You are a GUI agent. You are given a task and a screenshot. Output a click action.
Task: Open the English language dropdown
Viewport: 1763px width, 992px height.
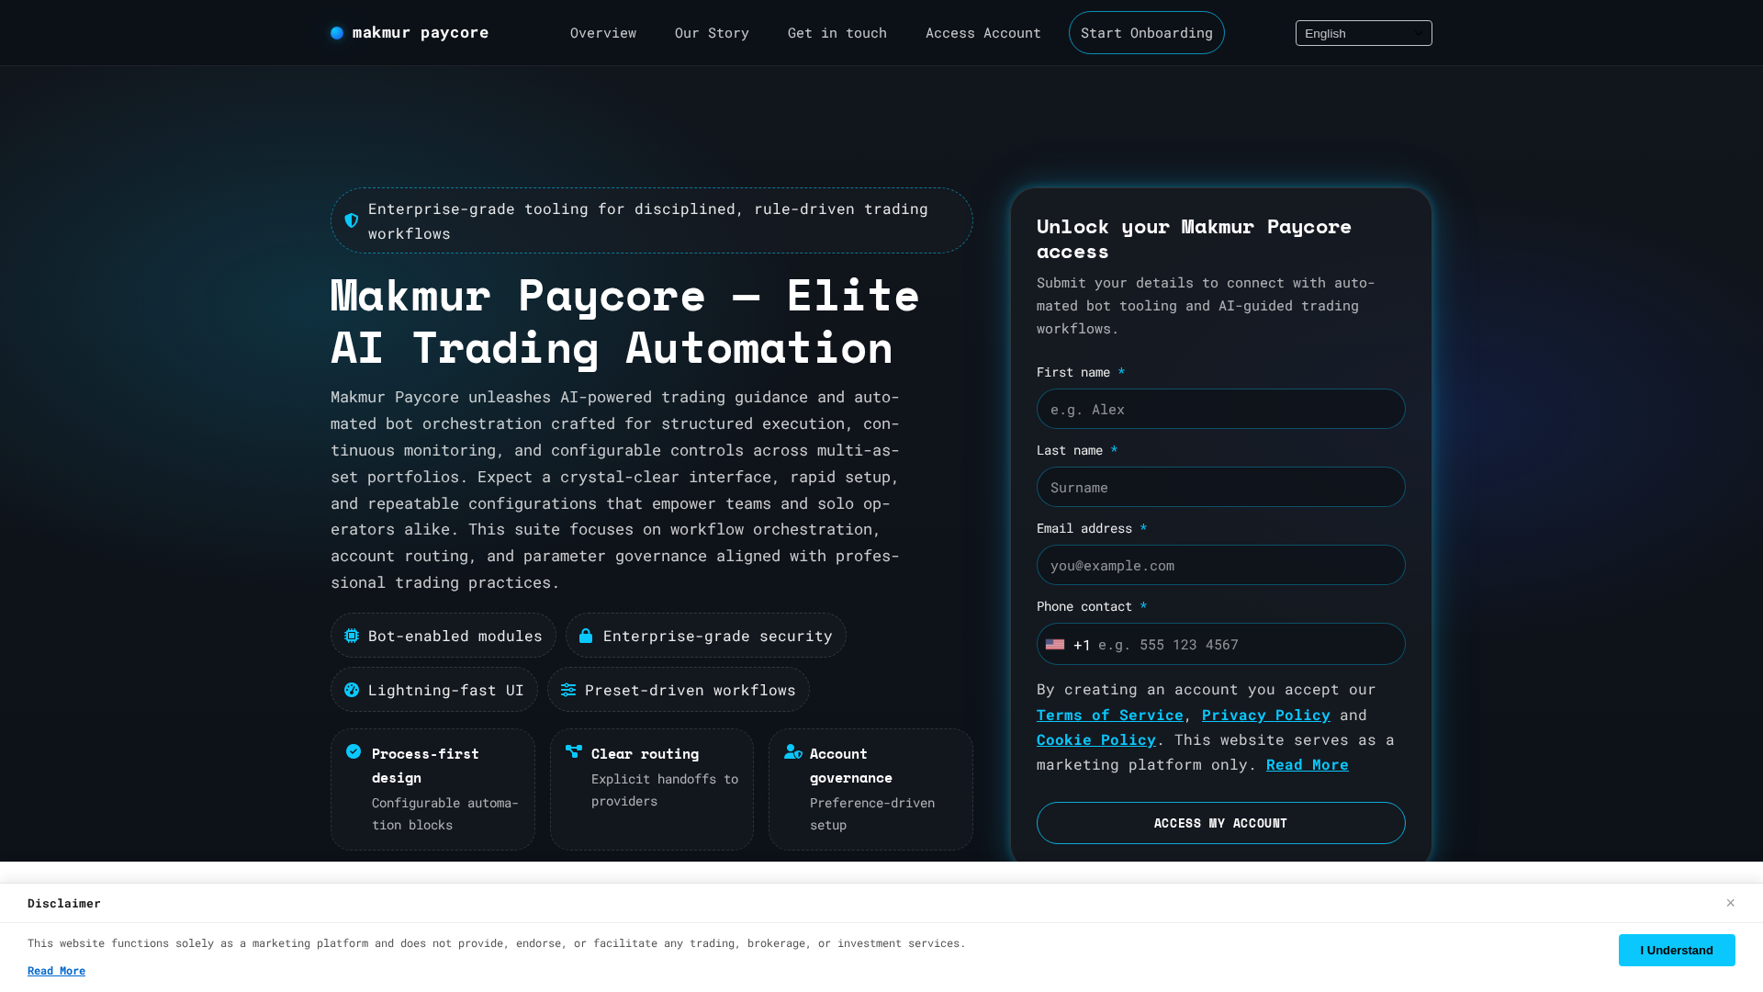click(1364, 33)
